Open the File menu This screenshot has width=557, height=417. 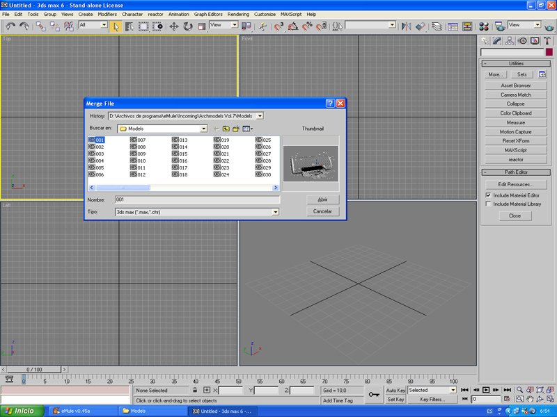[6, 14]
